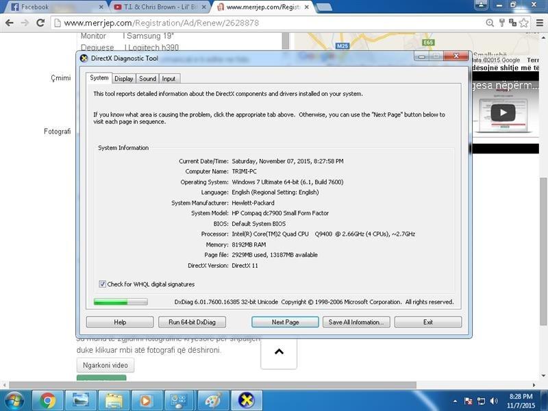Click the Memory value 8192MB RAM
The height and width of the screenshot is (411, 548).
point(249,245)
